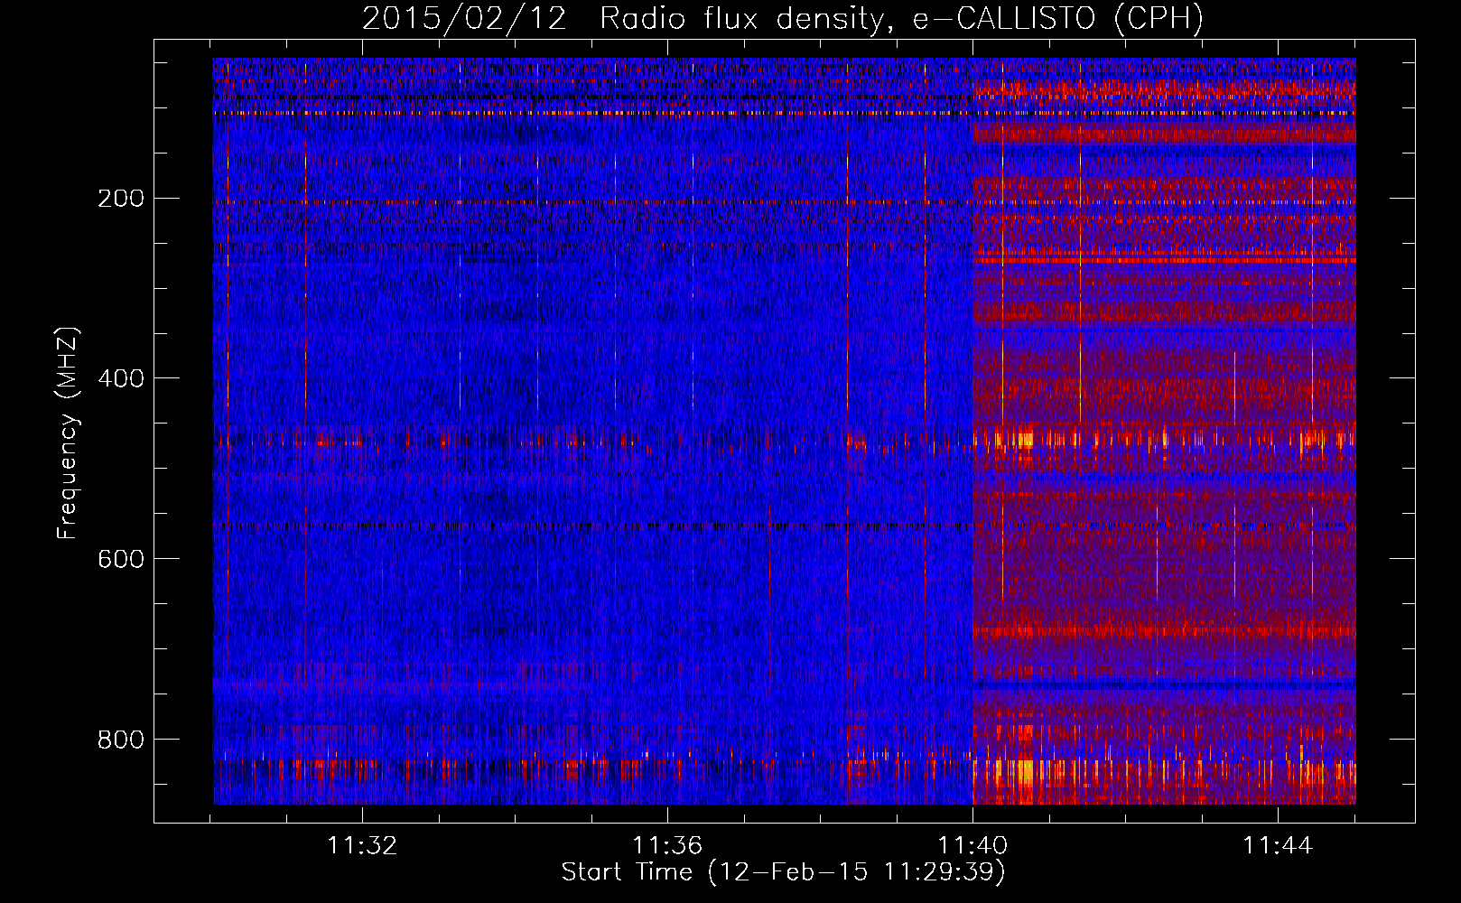Viewport: 1461px width, 903px height.
Task: Click the '600' frequency tick label
Action: coord(121,559)
